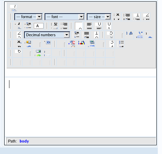Screen dimensions: 162x154
Task: Click the red no-entry circle icon
Action: pyautogui.click(x=74, y=43)
